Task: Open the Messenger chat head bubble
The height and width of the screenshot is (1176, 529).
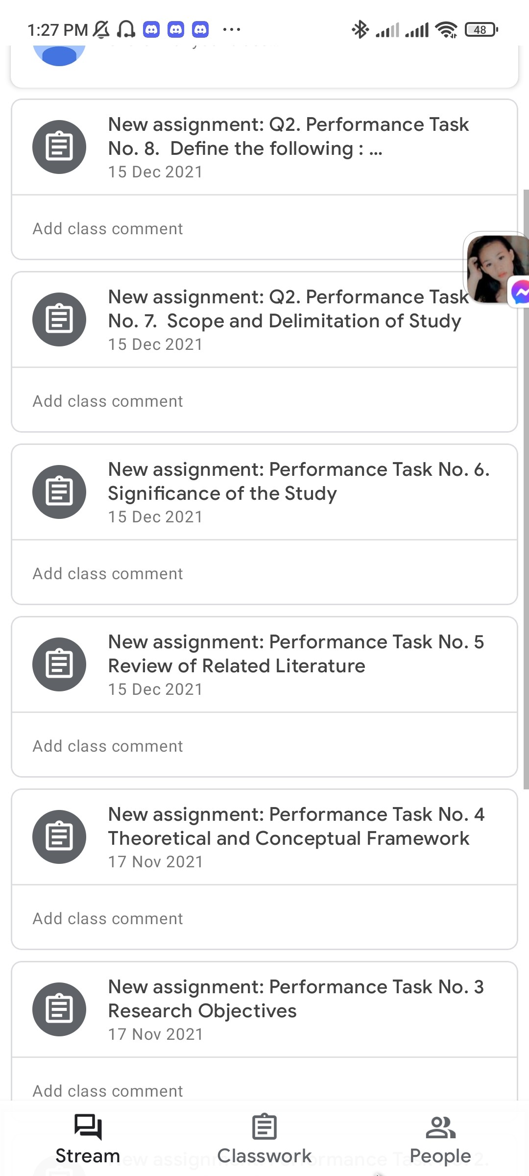Action: click(497, 269)
